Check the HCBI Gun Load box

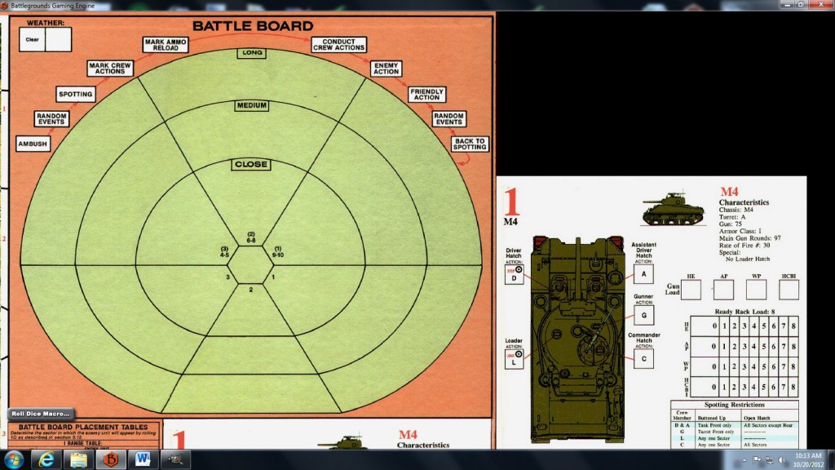(x=789, y=290)
